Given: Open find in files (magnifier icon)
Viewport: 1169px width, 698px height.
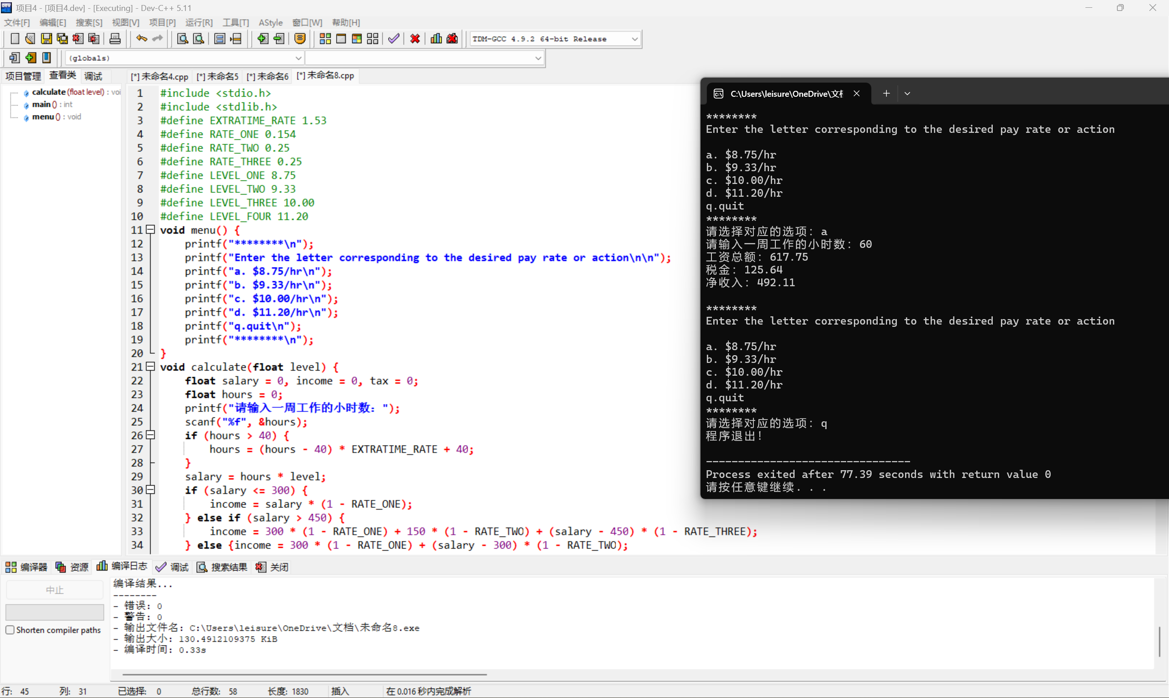Looking at the screenshot, I should coord(198,38).
